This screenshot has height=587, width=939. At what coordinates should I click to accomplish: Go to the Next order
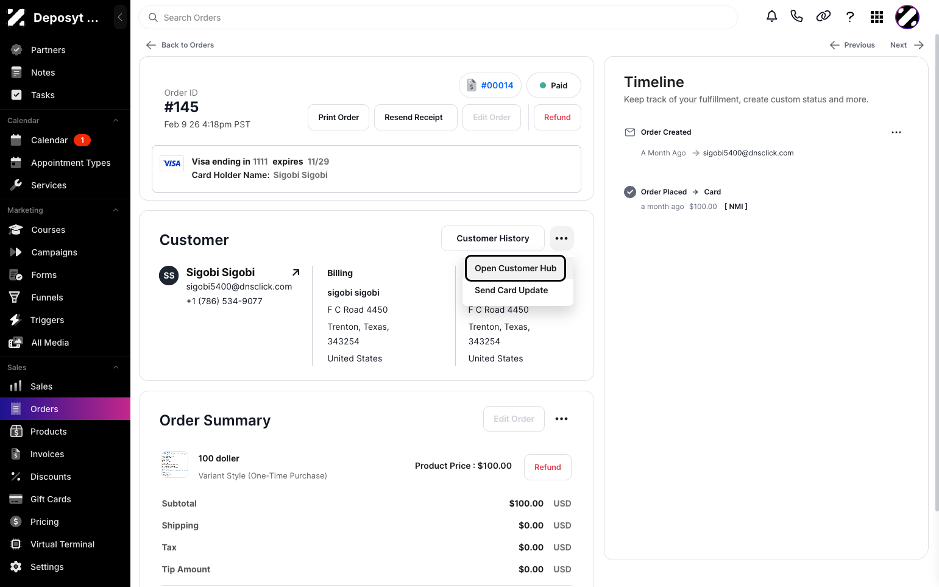[x=907, y=45]
